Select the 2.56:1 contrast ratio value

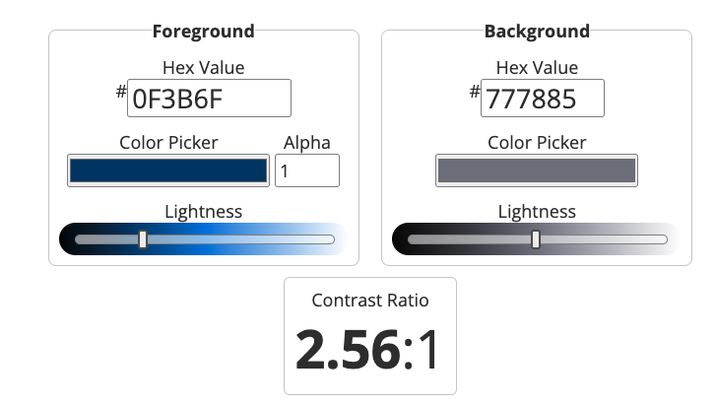(369, 350)
